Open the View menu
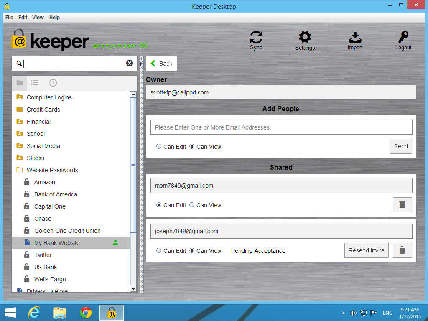This screenshot has height=321, width=428. point(38,18)
